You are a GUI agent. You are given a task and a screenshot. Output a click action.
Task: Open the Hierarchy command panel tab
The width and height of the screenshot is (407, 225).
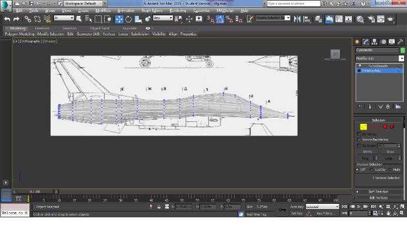pos(374,42)
